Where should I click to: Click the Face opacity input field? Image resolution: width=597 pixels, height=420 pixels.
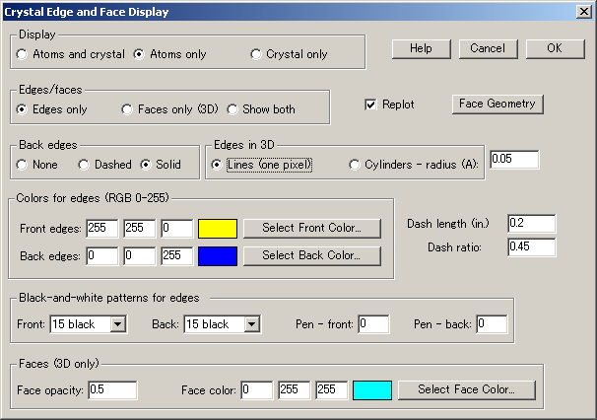[x=111, y=389]
